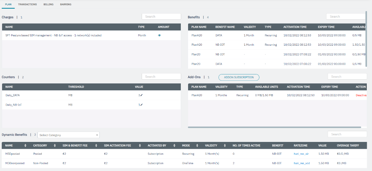Edit the Daily_NB-IoT counter value pencil
Viewport: 372px width, 171px height.
pyautogui.click(x=141, y=105)
